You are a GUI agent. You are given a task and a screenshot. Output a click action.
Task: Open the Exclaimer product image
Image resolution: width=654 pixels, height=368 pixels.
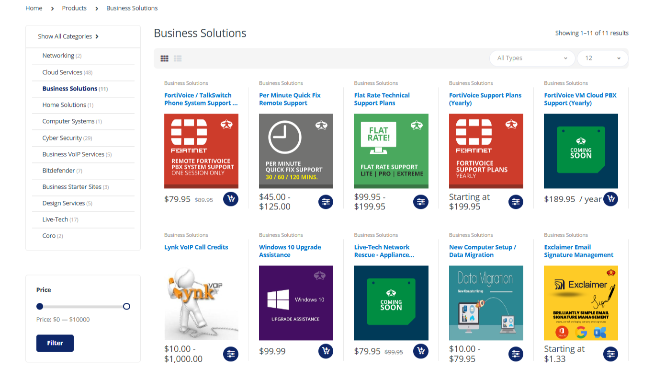tap(581, 303)
